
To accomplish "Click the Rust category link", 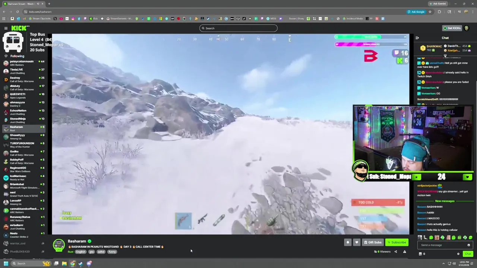I will click(70, 252).
